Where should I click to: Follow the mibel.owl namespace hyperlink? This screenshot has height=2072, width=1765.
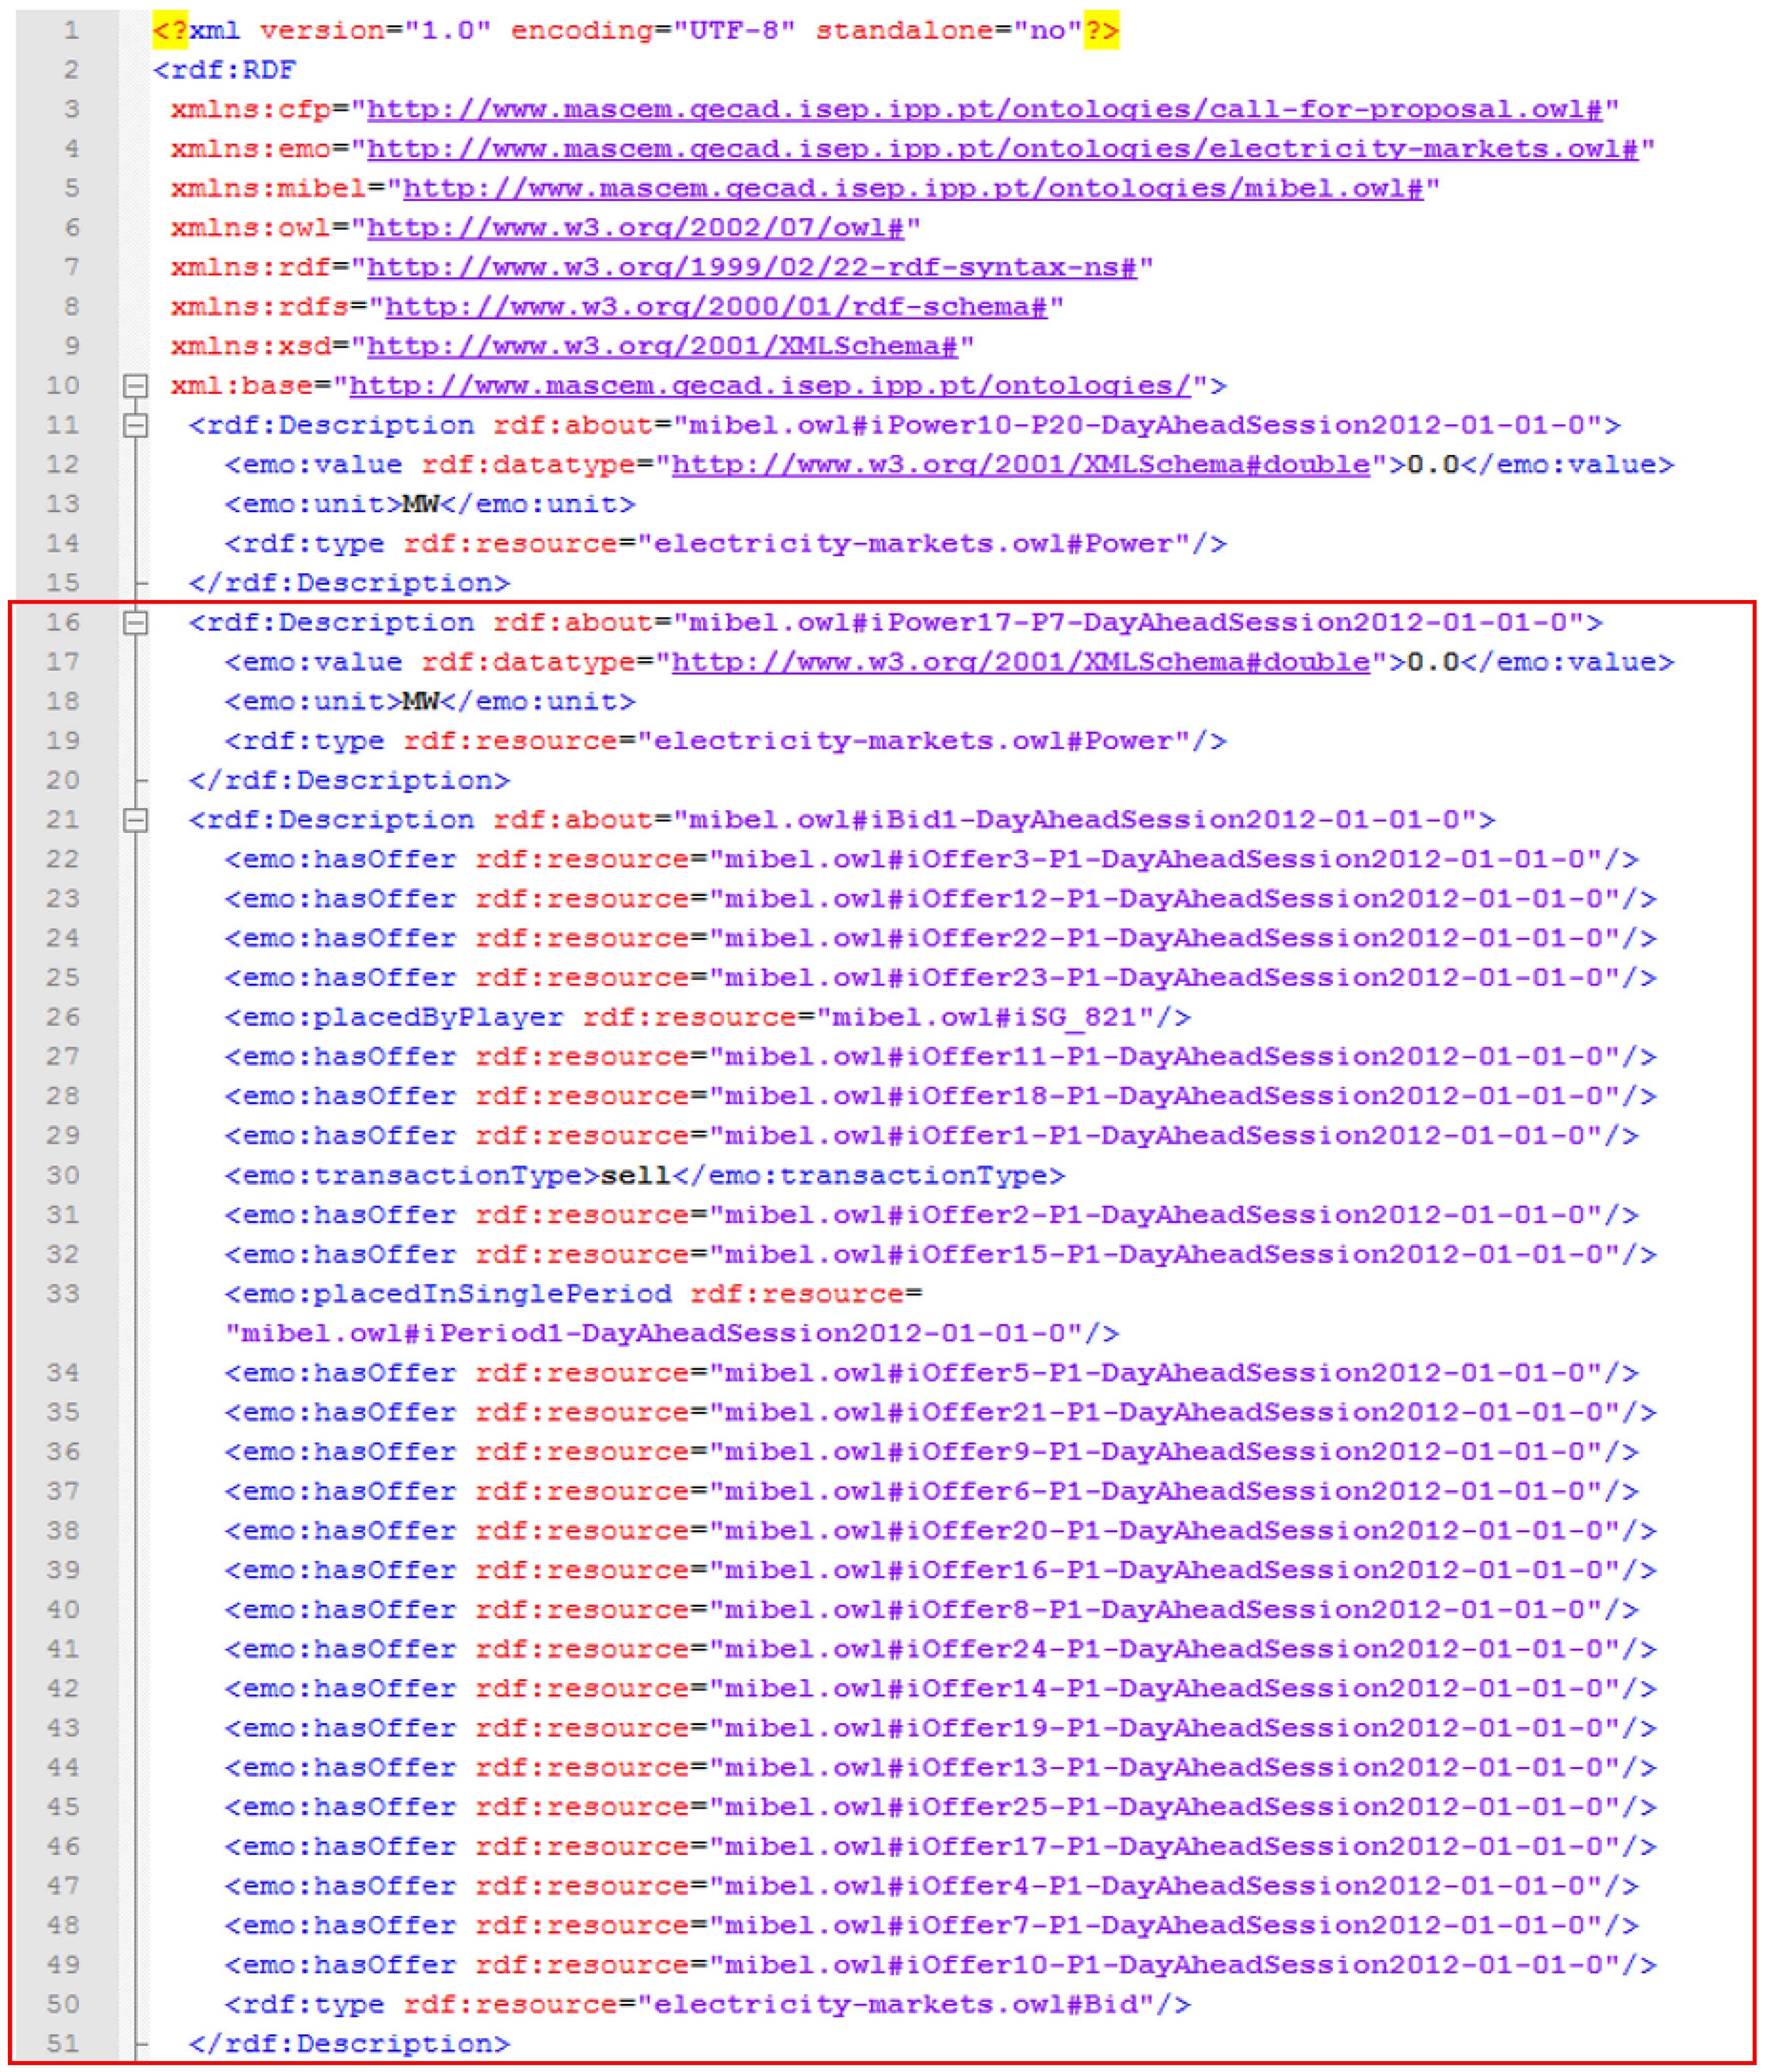click(912, 188)
